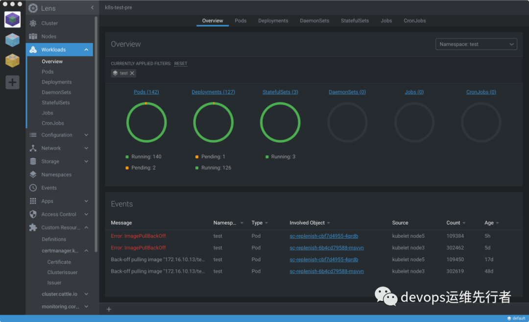Collapse the Lens sidebar with arrow

point(93,8)
